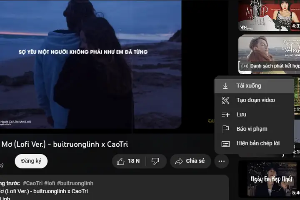The width and height of the screenshot is (300, 200).
Task: Open the #buitruonglinh hashtag link
Action: pyautogui.click(x=75, y=183)
